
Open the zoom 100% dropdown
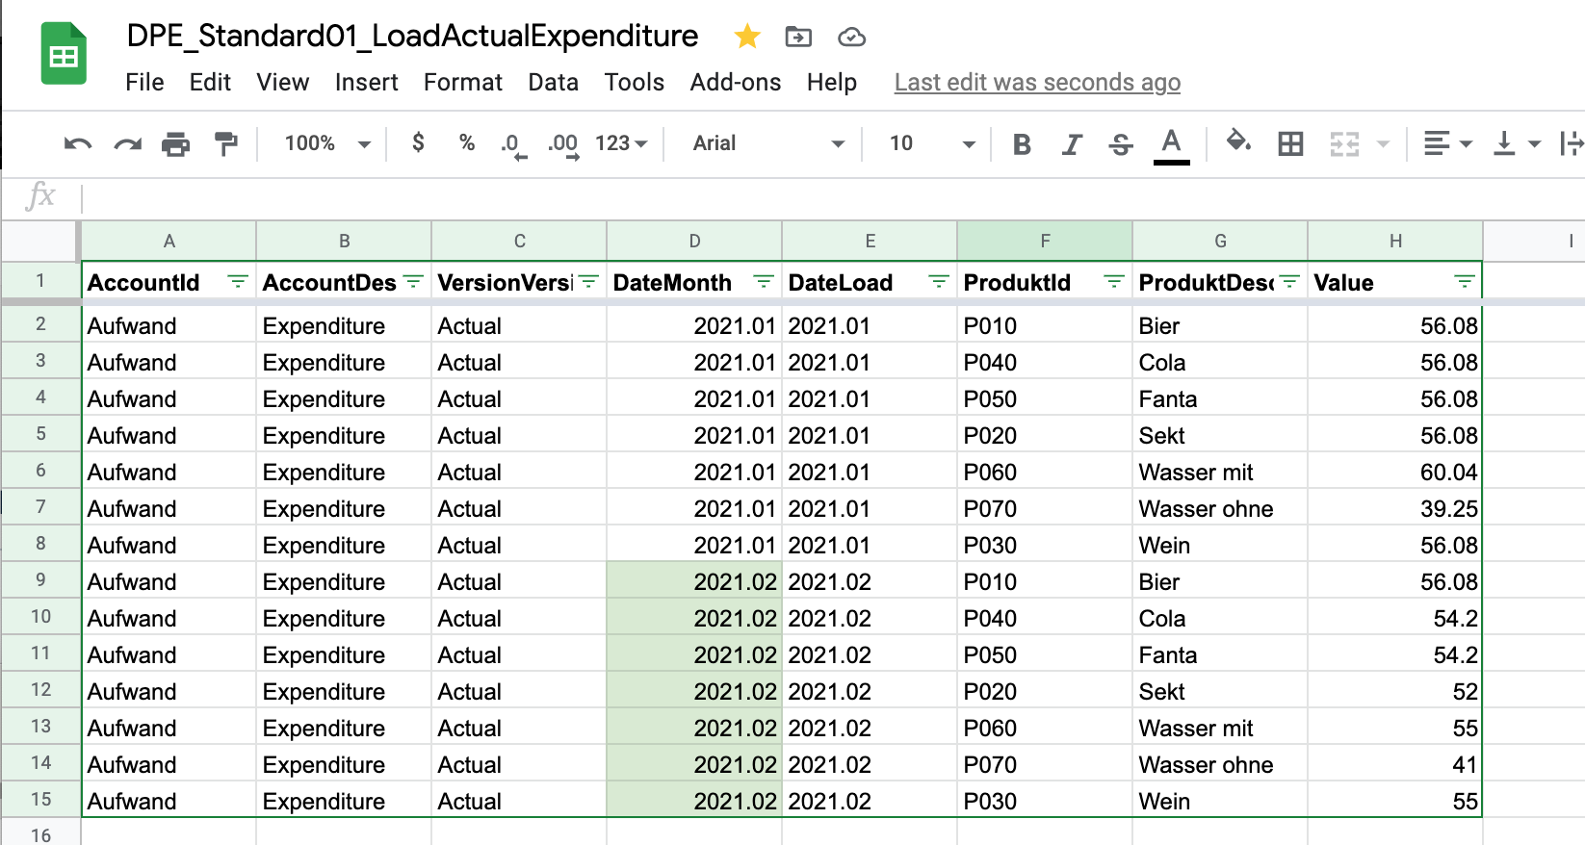click(x=327, y=143)
